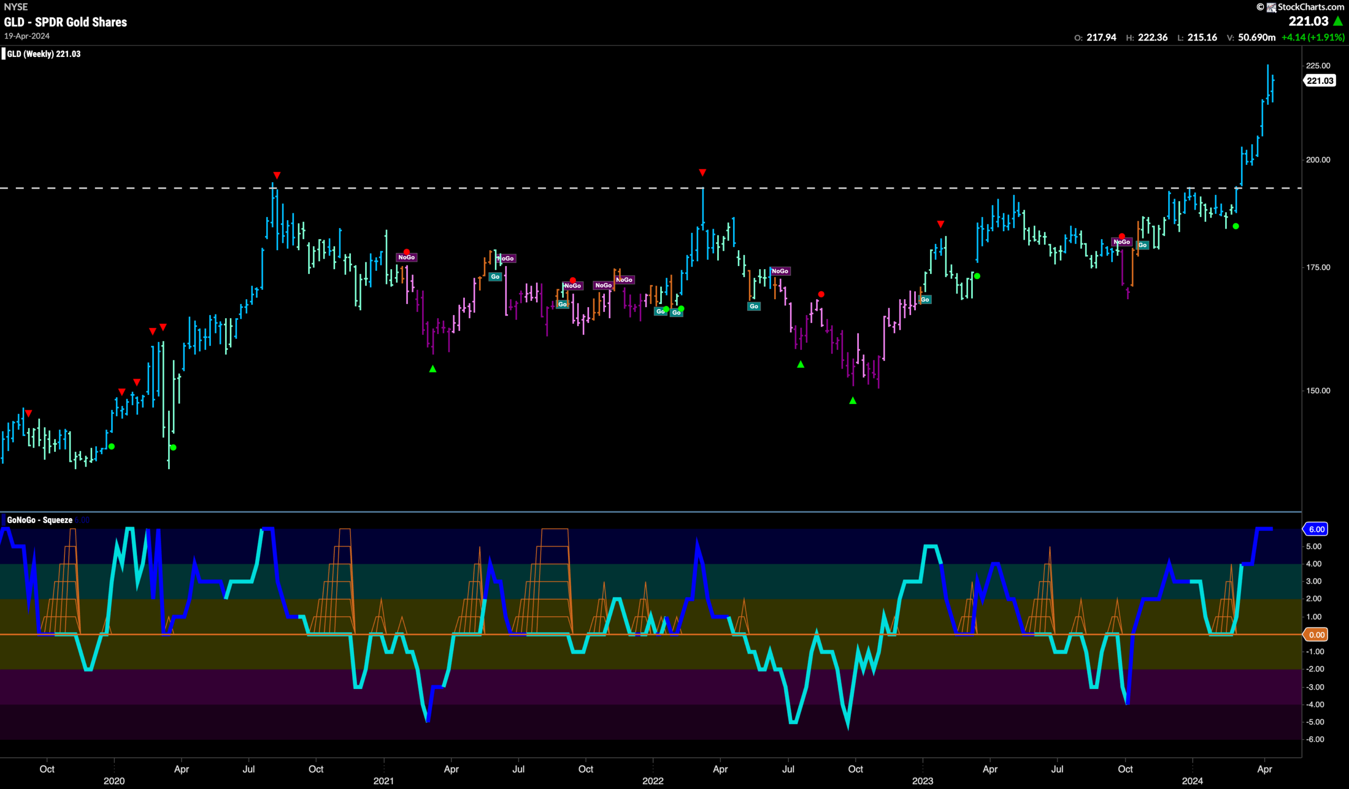
Task: Click the red dot above the October 2023 NoGo
Action: pyautogui.click(x=1121, y=236)
